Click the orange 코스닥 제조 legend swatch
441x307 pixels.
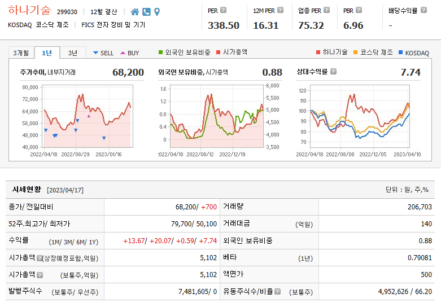pos(356,52)
